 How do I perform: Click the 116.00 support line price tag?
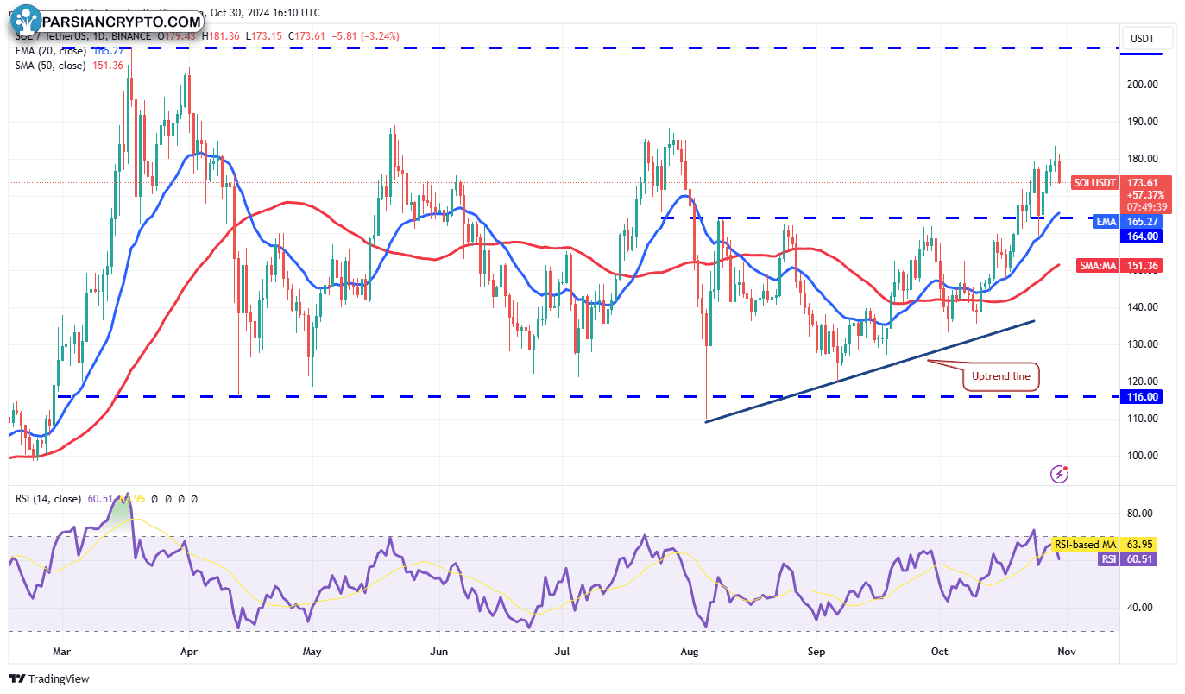1142,396
